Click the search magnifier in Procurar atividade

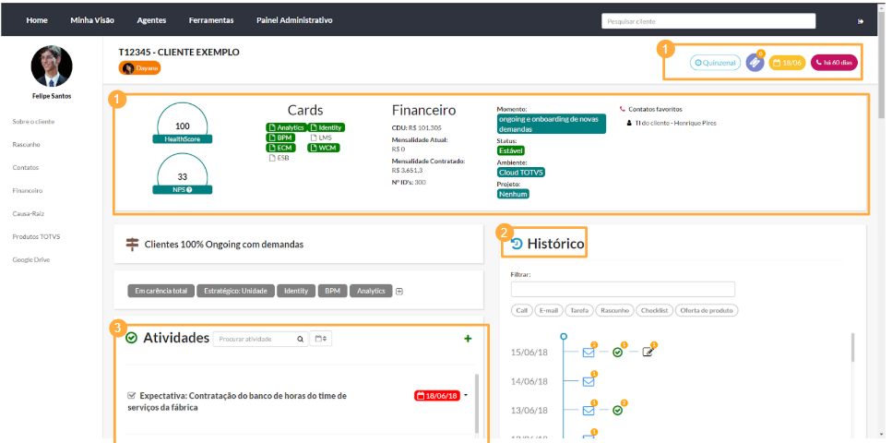point(300,340)
